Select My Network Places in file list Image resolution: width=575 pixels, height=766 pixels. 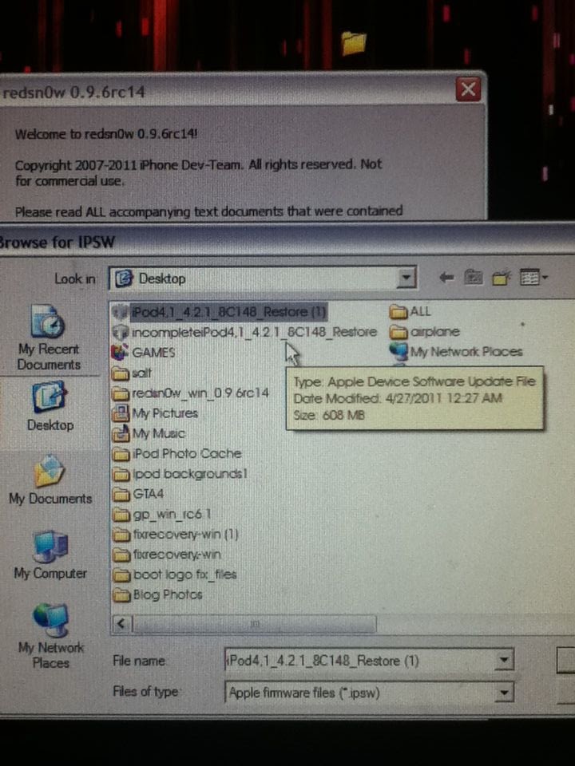[456, 352]
